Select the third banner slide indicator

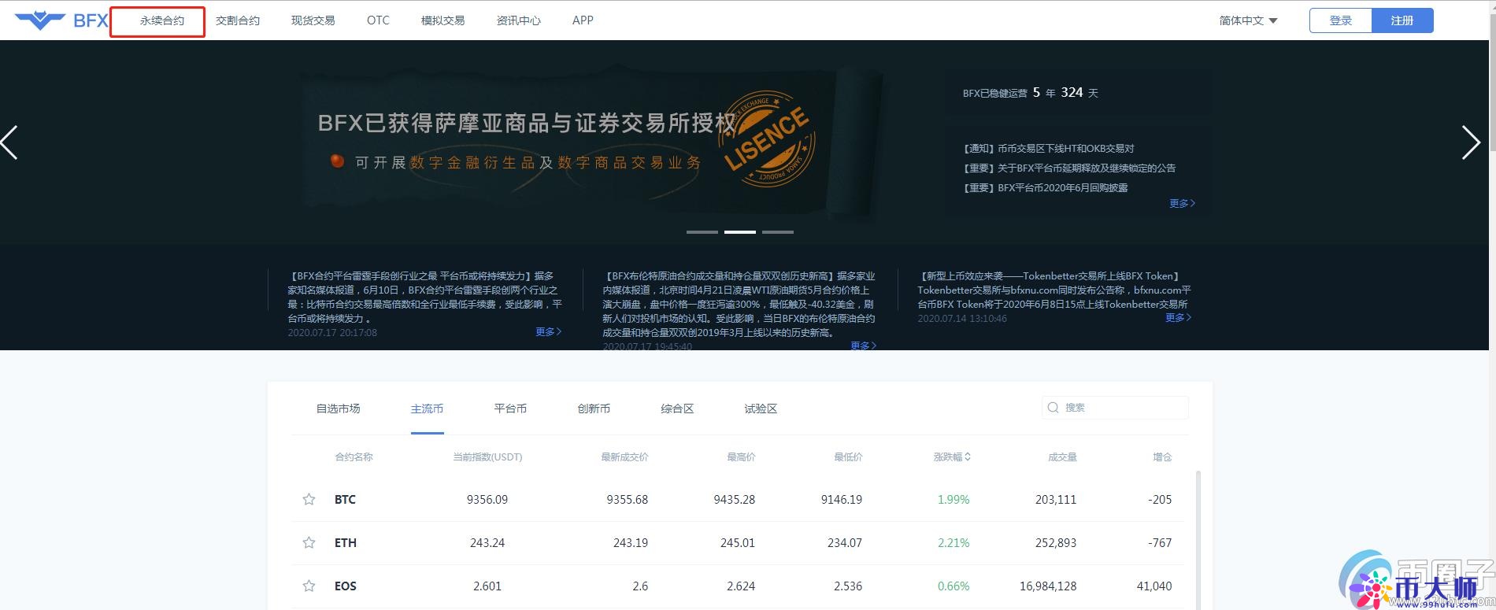tap(778, 232)
